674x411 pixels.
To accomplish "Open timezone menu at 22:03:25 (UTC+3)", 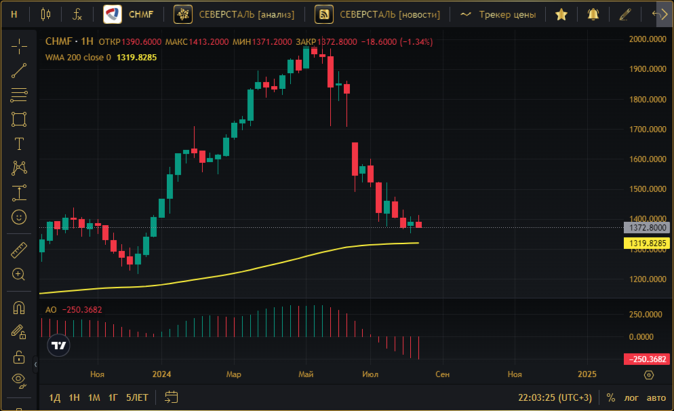I will tap(555, 397).
